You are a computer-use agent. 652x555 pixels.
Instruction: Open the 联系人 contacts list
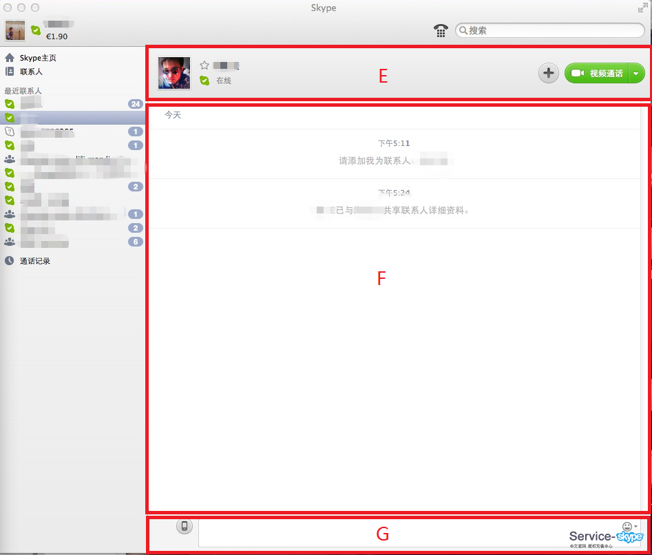pyautogui.click(x=31, y=71)
